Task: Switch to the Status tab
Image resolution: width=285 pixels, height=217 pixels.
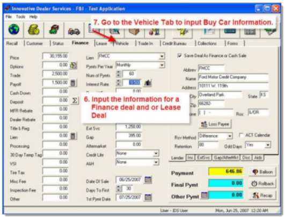Action: click(58, 44)
